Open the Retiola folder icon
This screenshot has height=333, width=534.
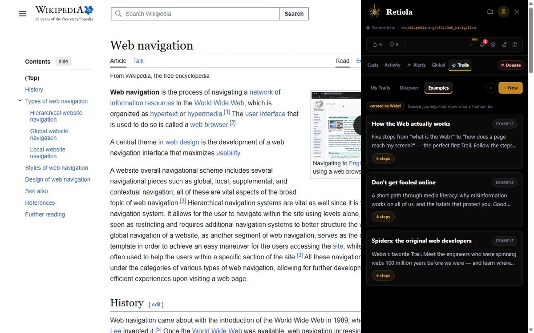pos(490,12)
